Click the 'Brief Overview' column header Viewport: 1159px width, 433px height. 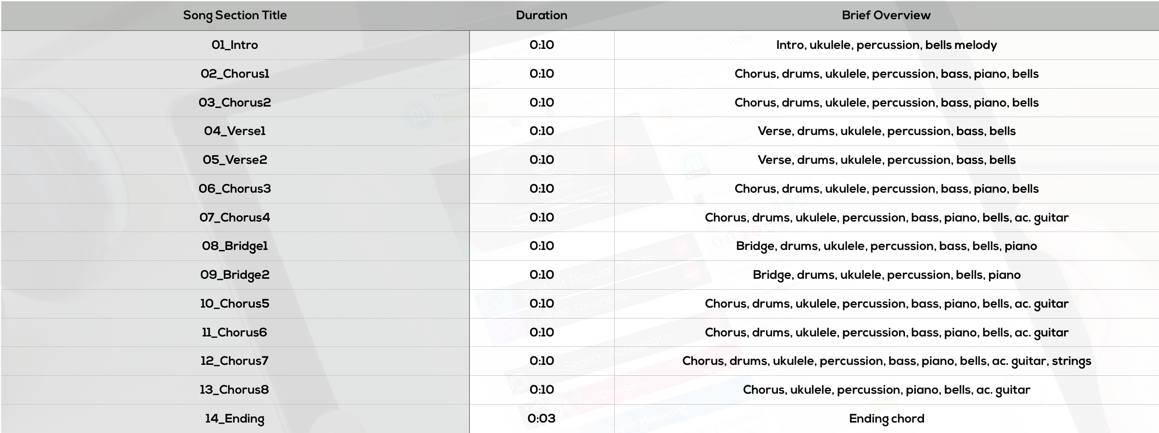[x=886, y=15]
